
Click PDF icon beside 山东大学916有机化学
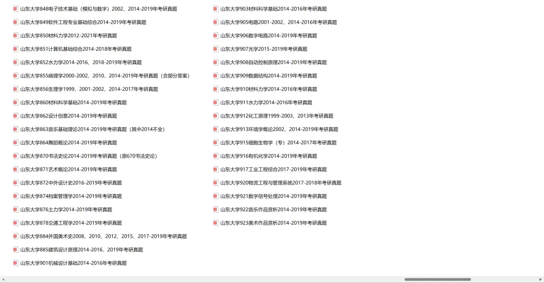point(216,156)
